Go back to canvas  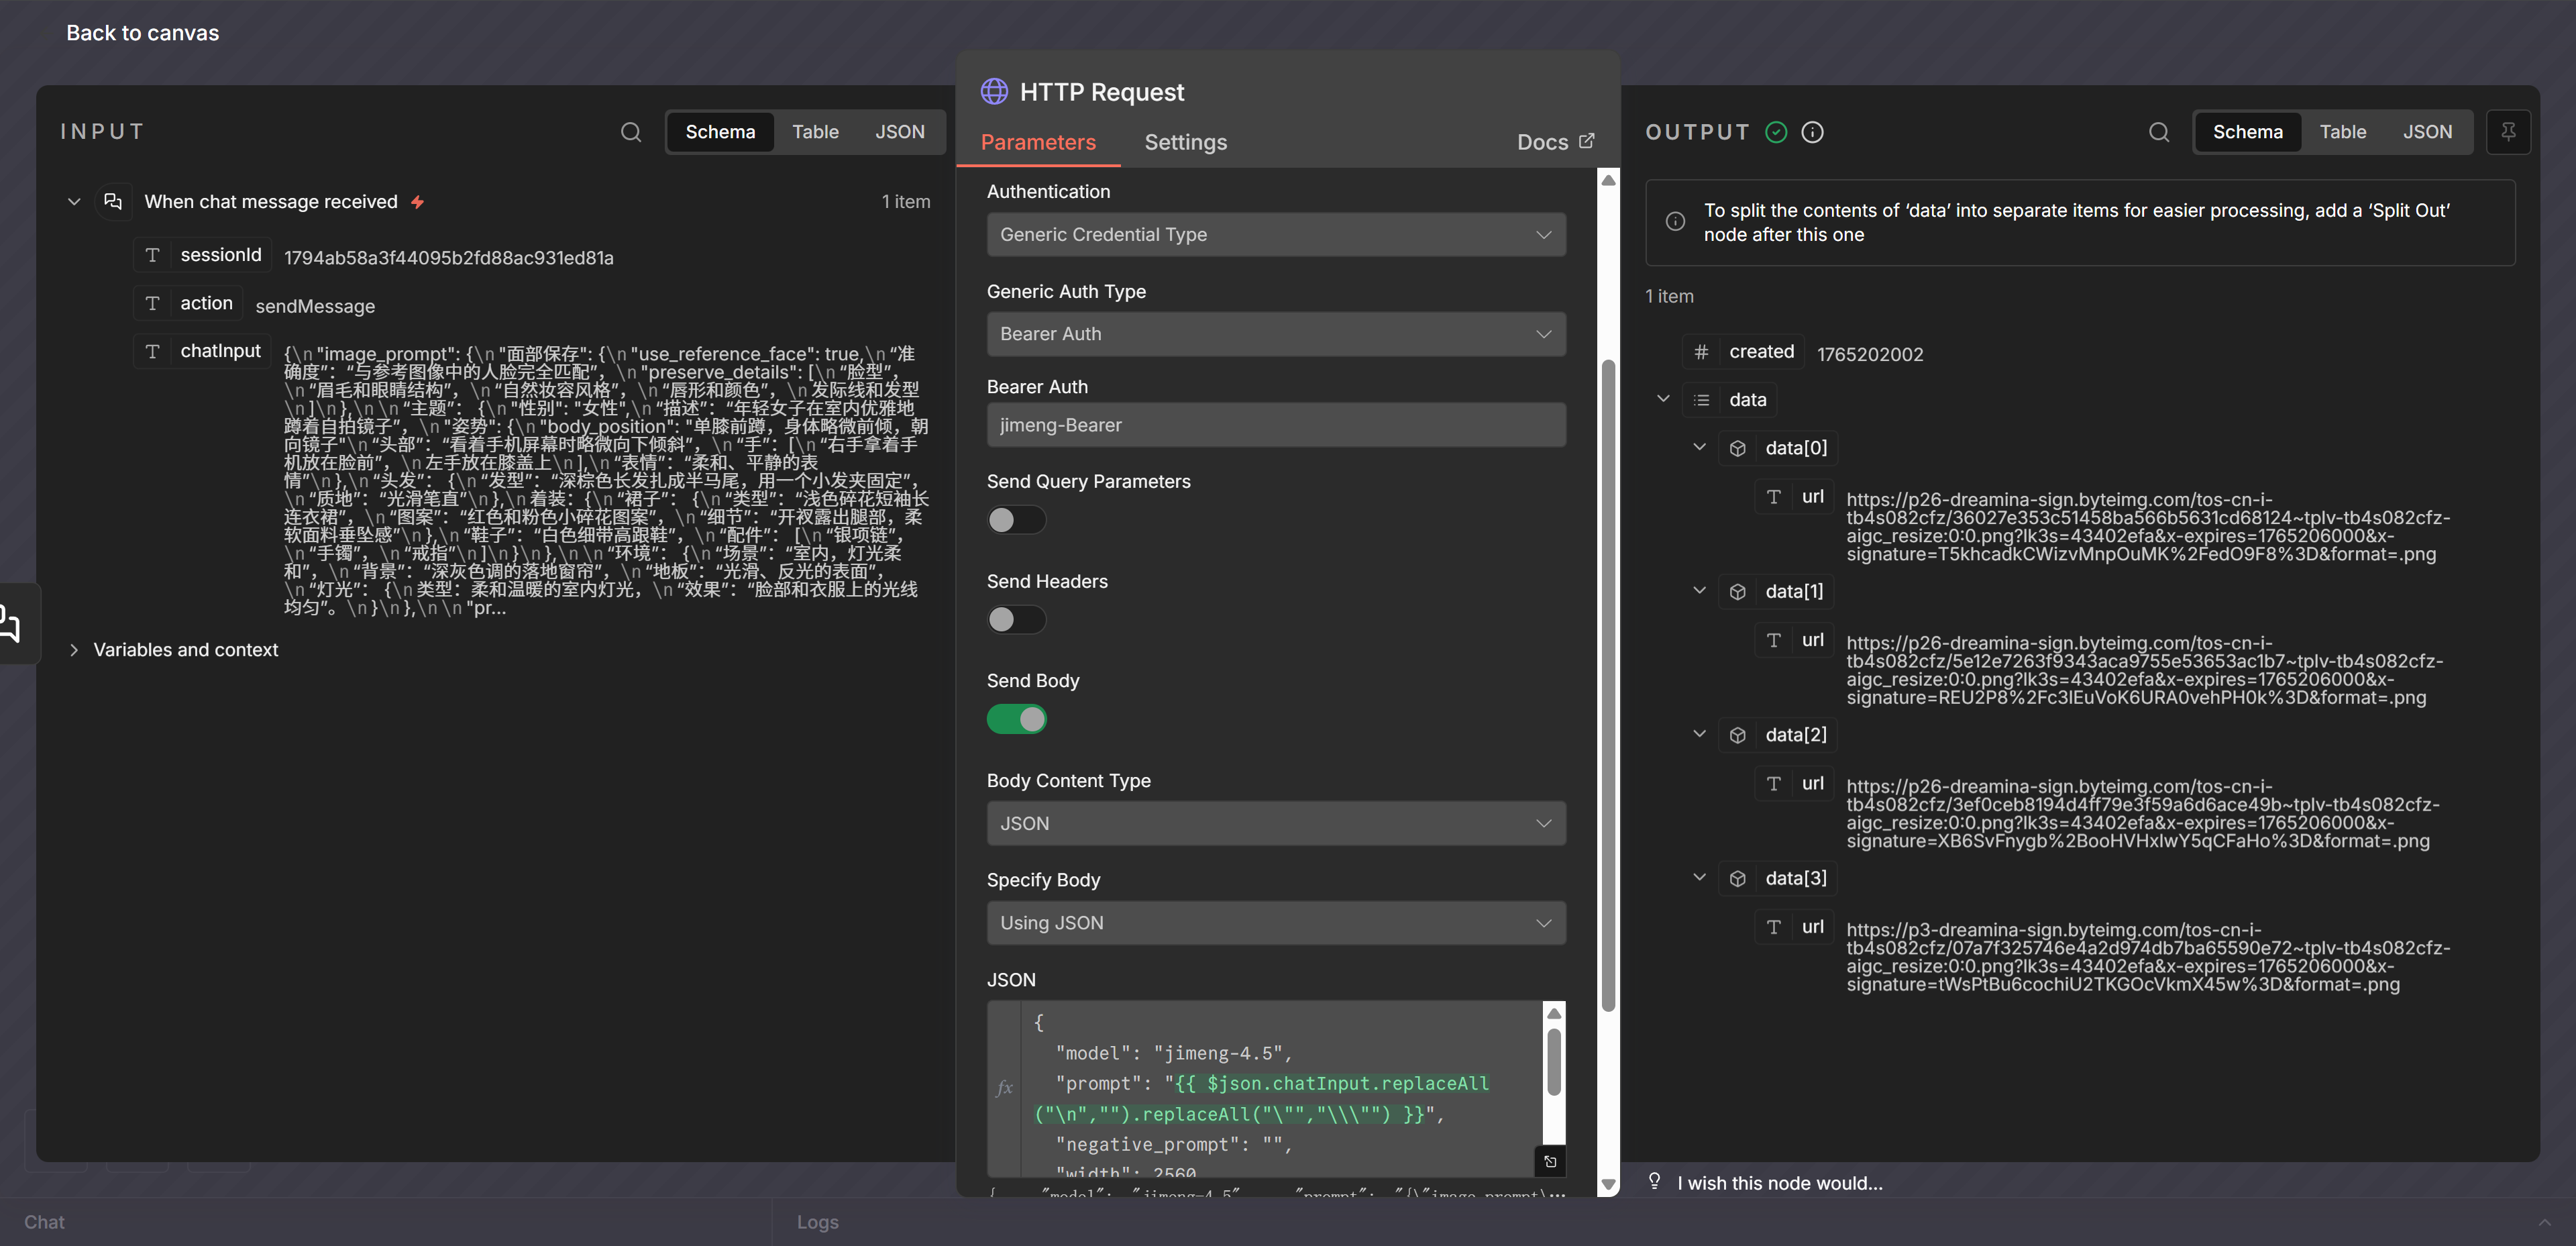click(x=142, y=33)
